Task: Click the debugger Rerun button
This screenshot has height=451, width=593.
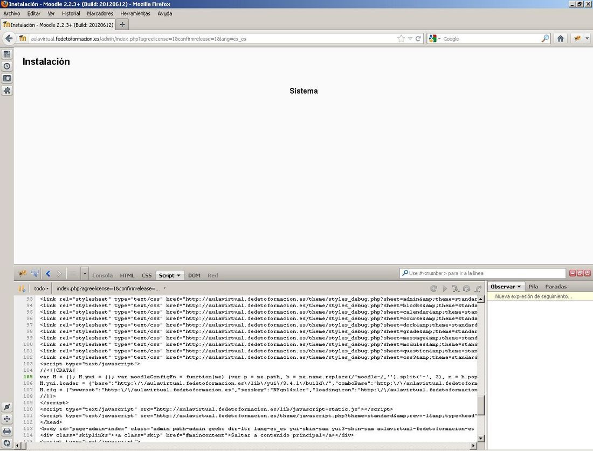Action: click(x=434, y=288)
